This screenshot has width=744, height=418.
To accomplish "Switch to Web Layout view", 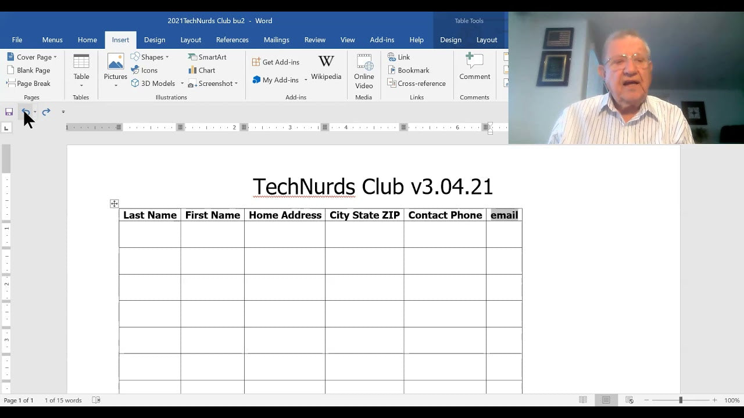I will (x=629, y=400).
